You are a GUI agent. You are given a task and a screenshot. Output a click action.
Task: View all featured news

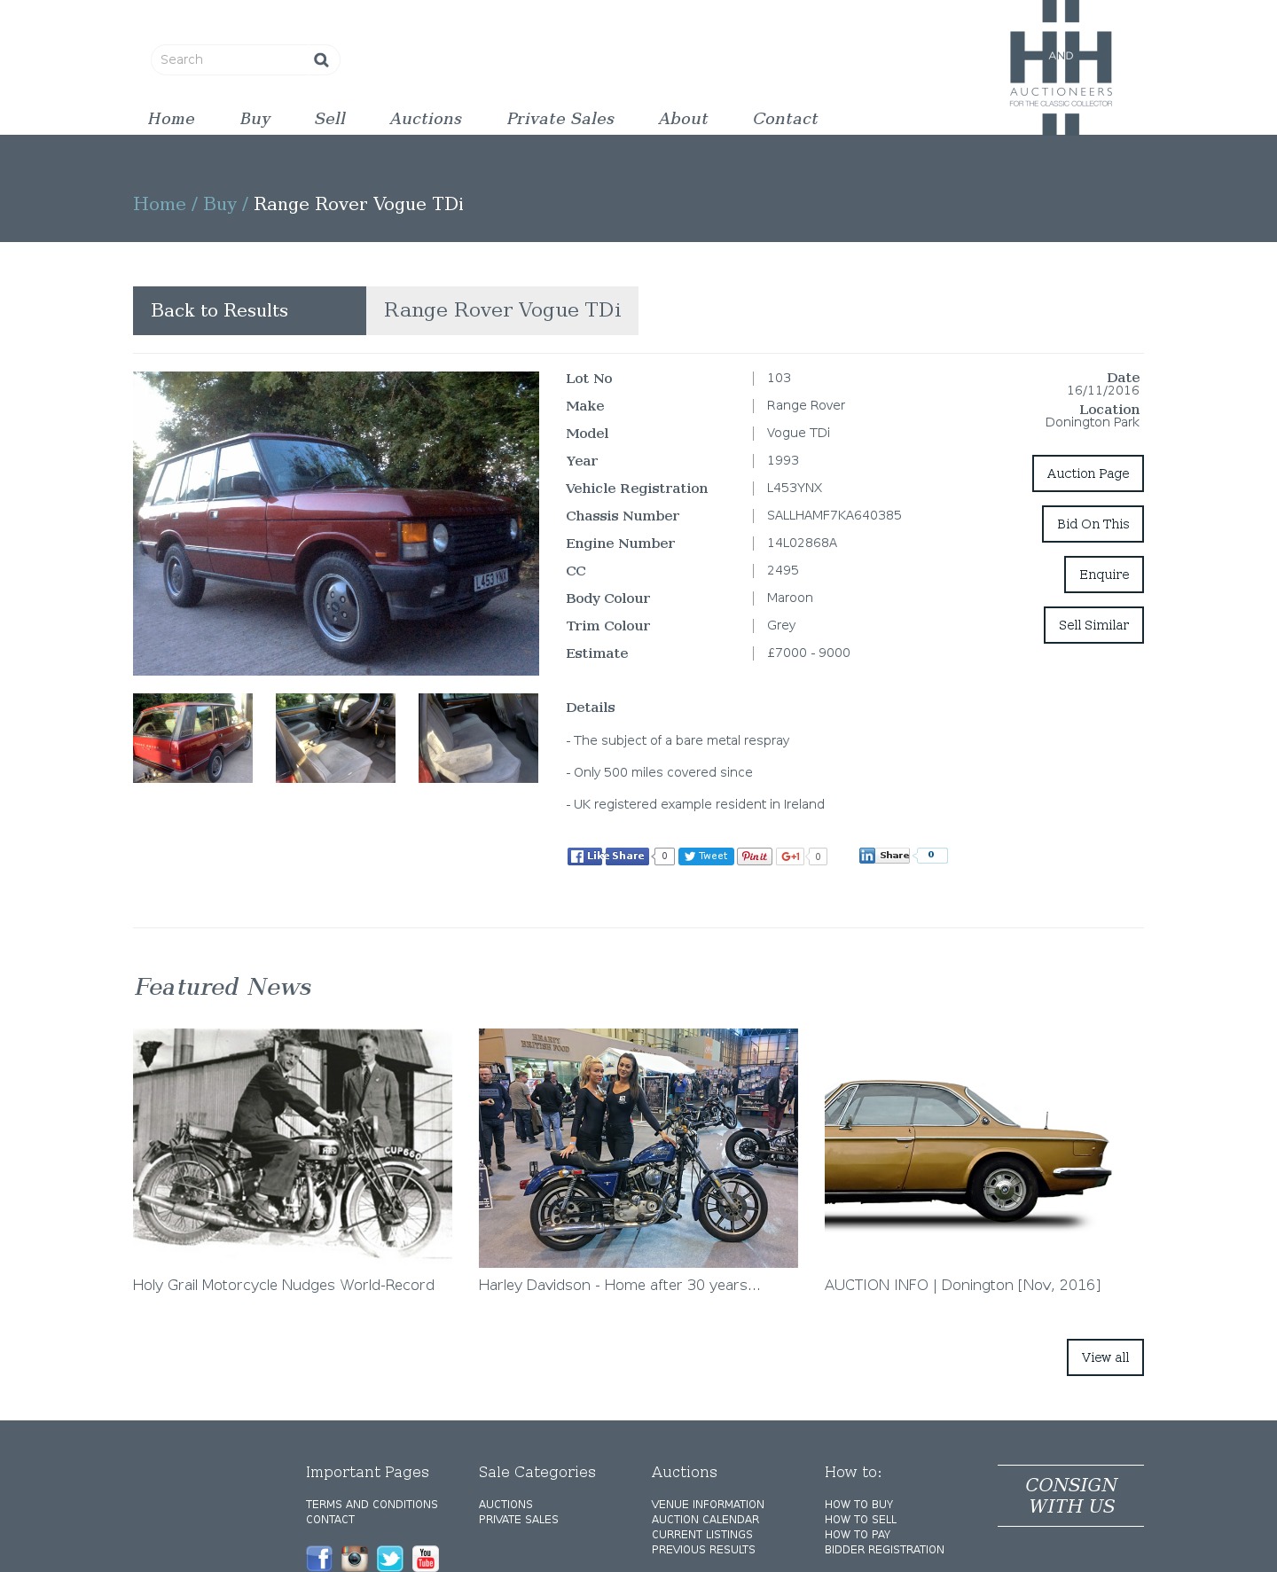(x=1105, y=1357)
